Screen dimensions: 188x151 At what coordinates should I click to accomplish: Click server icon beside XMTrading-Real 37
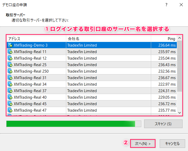pos(10,91)
